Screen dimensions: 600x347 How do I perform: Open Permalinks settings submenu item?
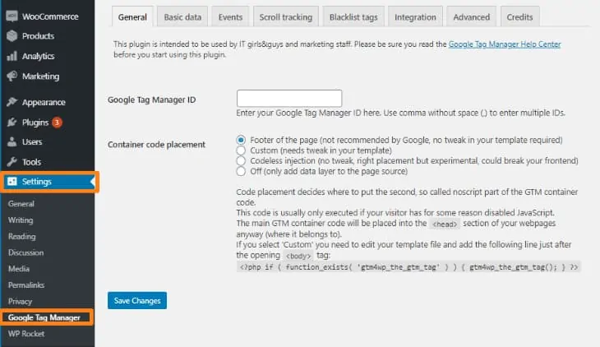point(25,285)
